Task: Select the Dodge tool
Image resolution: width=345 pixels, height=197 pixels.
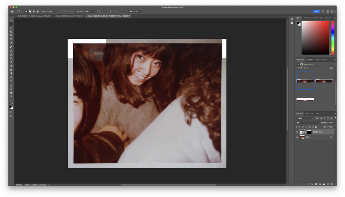Action: tap(11, 74)
